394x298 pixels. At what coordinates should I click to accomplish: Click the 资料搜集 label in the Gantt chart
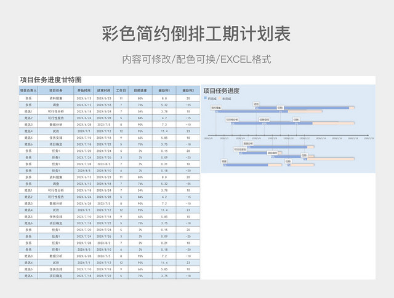click(x=216, y=108)
